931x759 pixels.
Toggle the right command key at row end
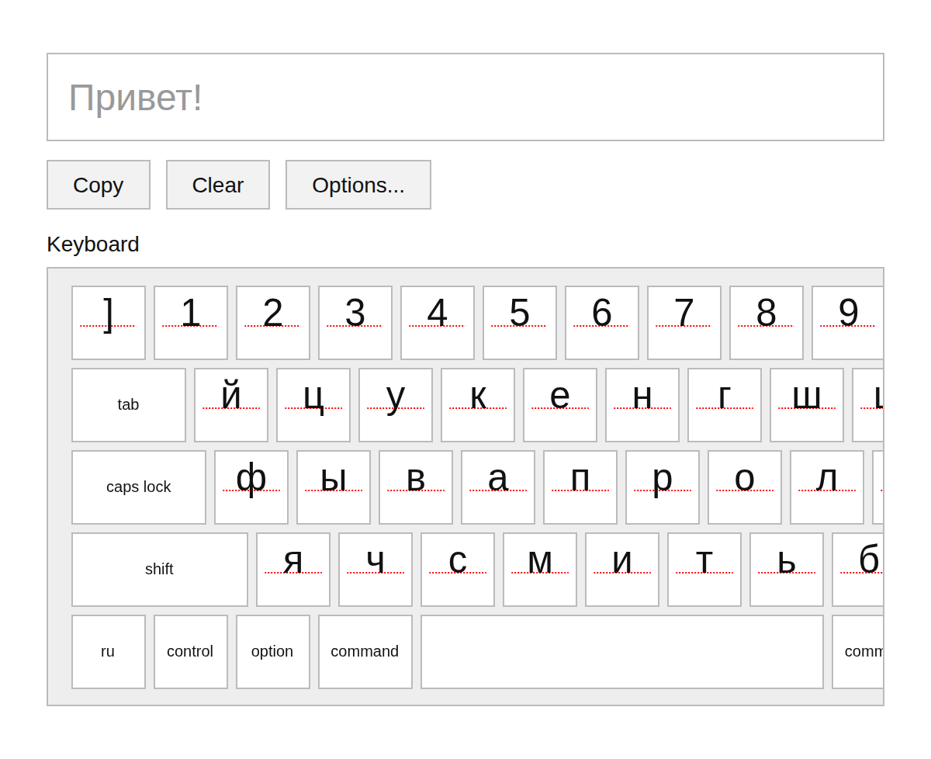(x=858, y=652)
